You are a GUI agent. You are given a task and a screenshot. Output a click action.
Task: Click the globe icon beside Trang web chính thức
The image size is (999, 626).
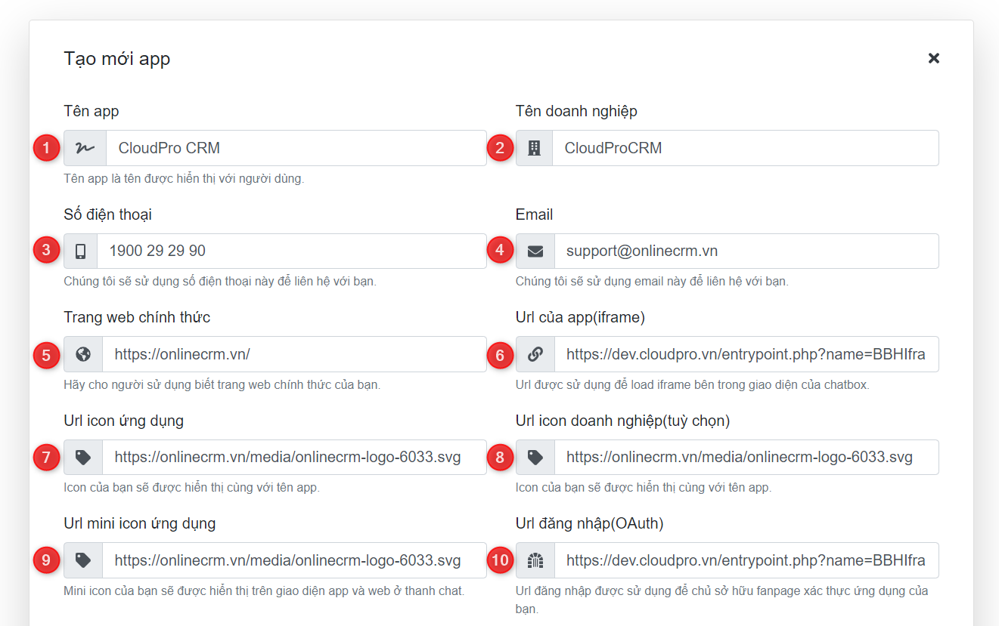coord(83,354)
